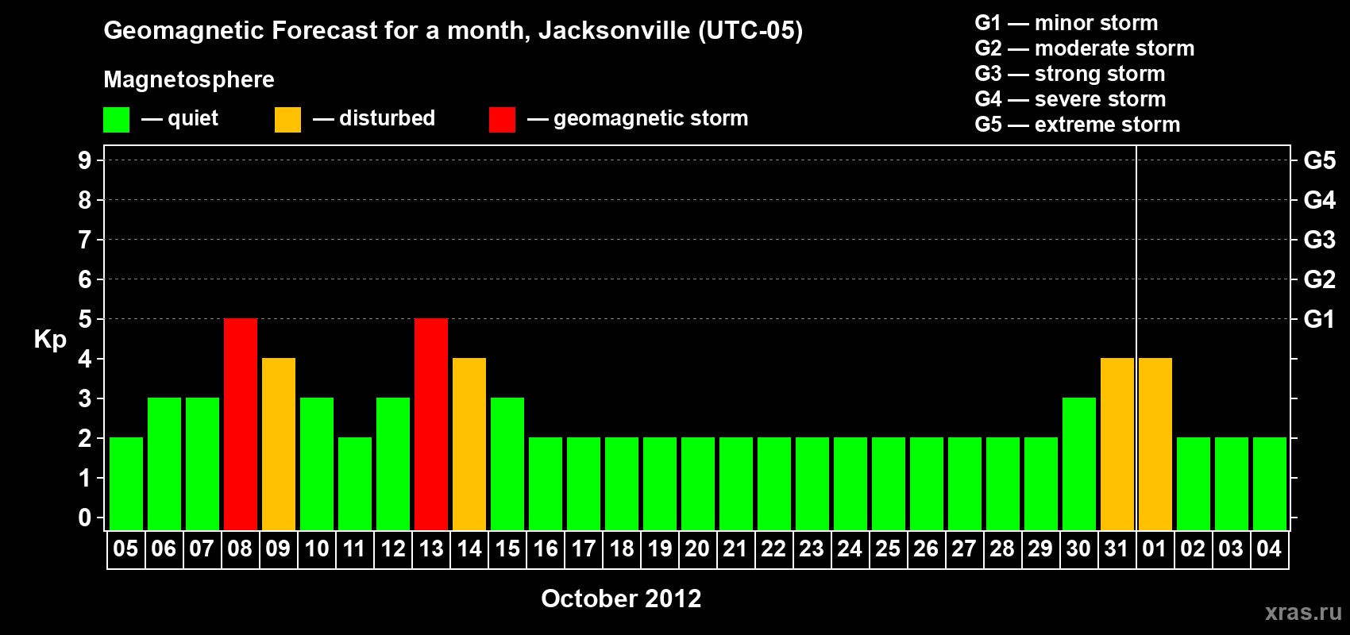Click the '— geomagnetic storm' legend label
The width and height of the screenshot is (1350, 635).
pos(638,119)
